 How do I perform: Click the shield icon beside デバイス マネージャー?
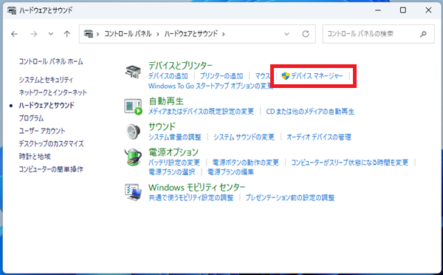pyautogui.click(x=286, y=76)
